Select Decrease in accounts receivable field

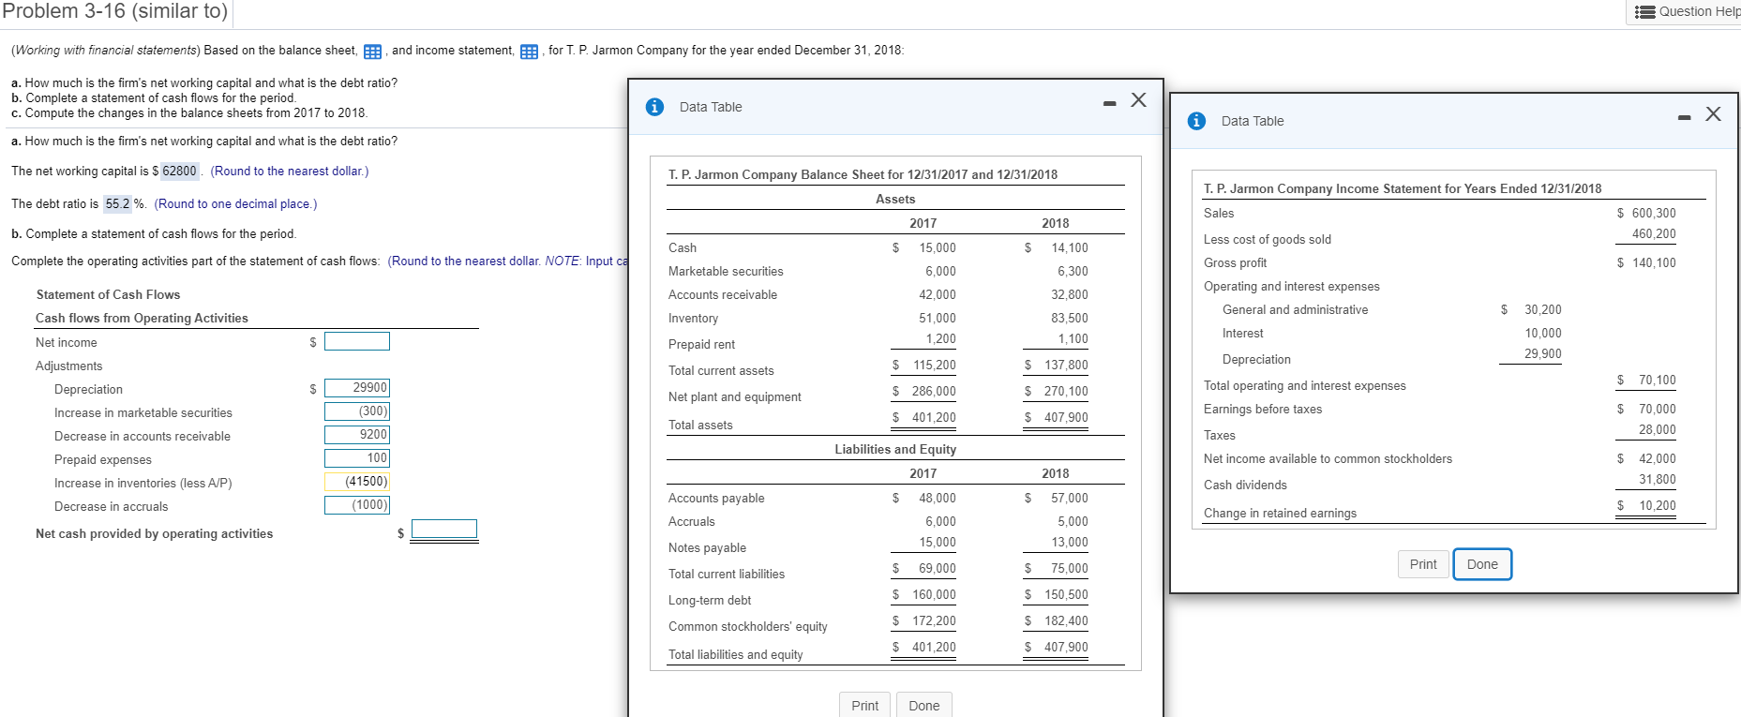coord(357,435)
